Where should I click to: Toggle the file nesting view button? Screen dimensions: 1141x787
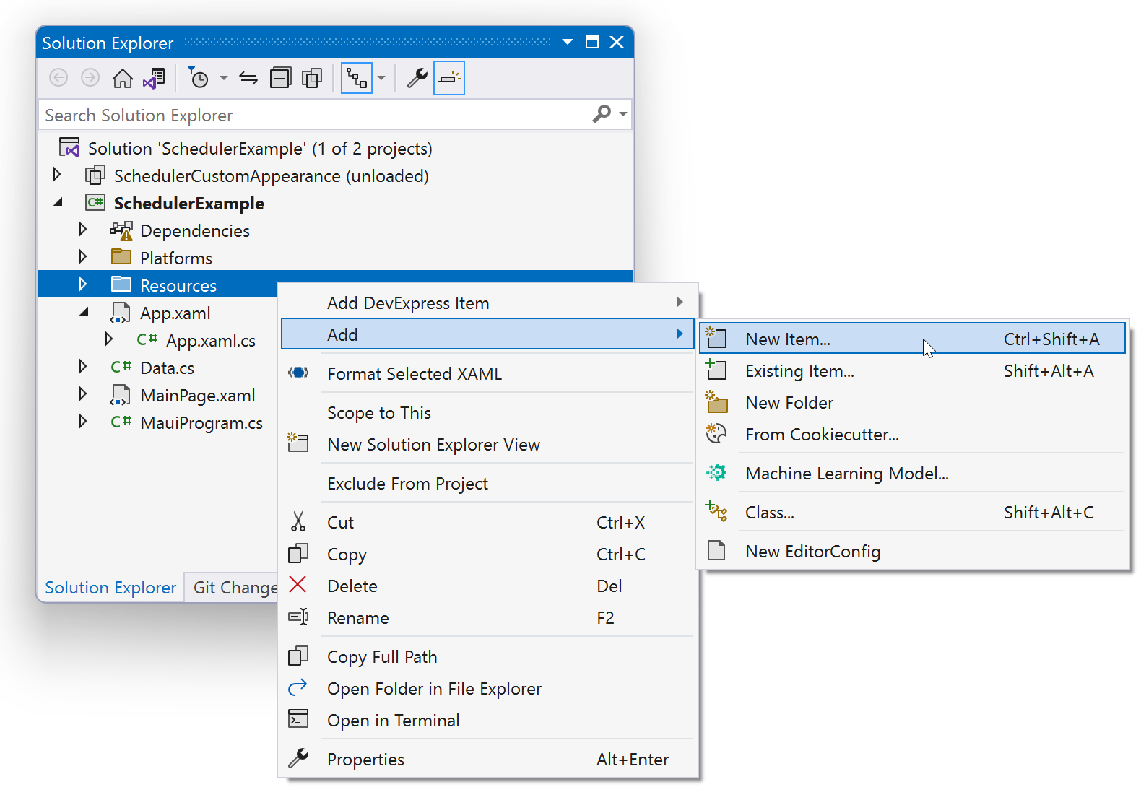(357, 78)
